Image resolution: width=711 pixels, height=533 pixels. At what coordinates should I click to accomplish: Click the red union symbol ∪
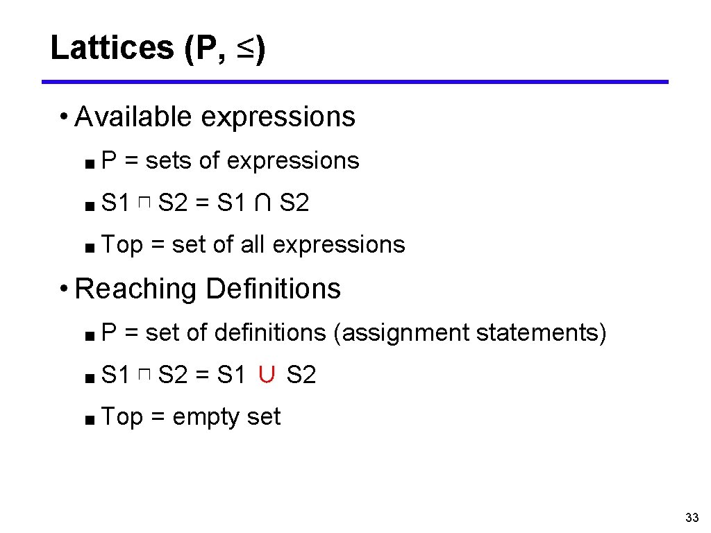pos(265,375)
